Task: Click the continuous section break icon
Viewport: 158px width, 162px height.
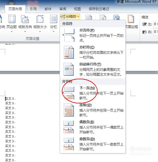Action: pyautogui.click(x=69, y=110)
